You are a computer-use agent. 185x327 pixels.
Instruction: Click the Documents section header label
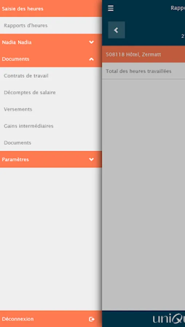(x=15, y=59)
